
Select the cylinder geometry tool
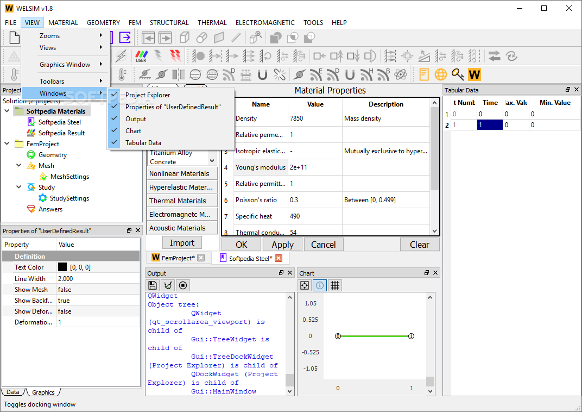coord(201,38)
